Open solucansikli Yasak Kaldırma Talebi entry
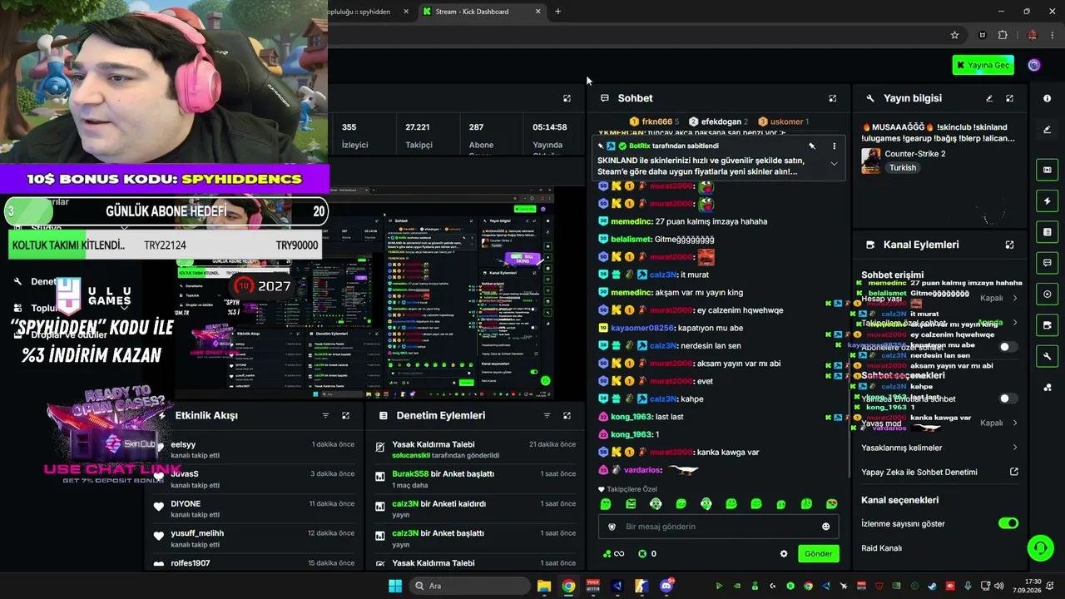1065x599 pixels. (476, 449)
